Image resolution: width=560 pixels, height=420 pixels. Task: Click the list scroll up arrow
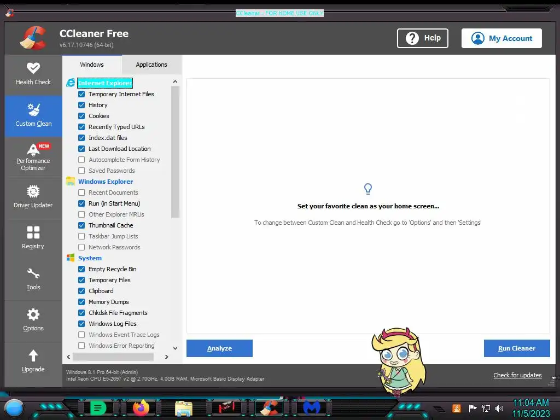tap(175, 82)
